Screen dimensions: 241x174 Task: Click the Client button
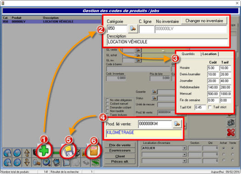point(120,156)
